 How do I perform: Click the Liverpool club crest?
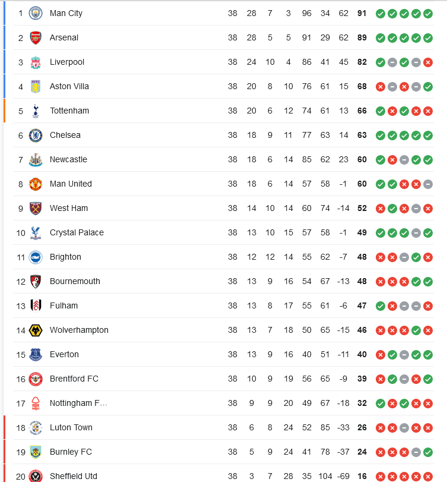[x=35, y=62]
